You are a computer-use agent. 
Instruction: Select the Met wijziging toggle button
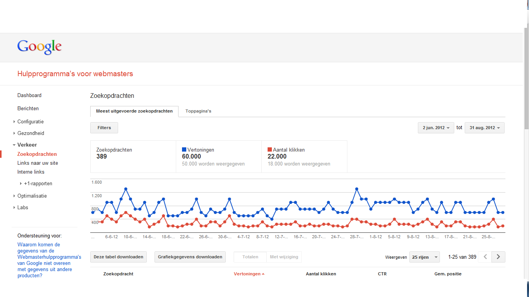point(284,257)
